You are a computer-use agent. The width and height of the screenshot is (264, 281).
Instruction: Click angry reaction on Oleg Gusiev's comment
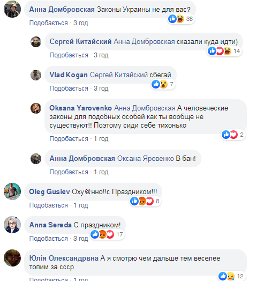tap(142, 201)
